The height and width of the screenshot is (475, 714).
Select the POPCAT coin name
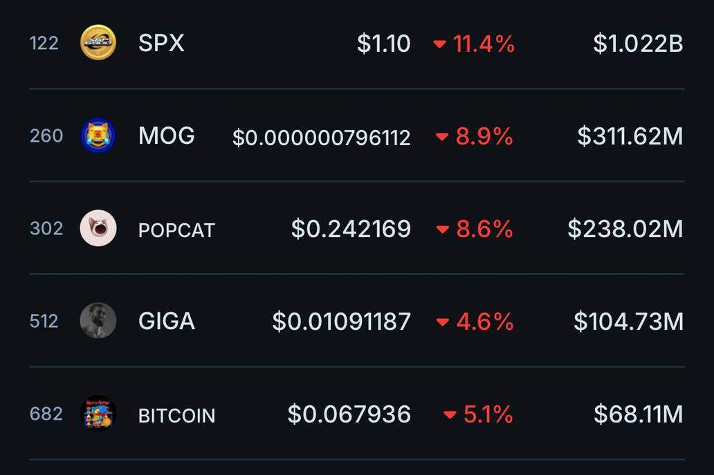[176, 231]
